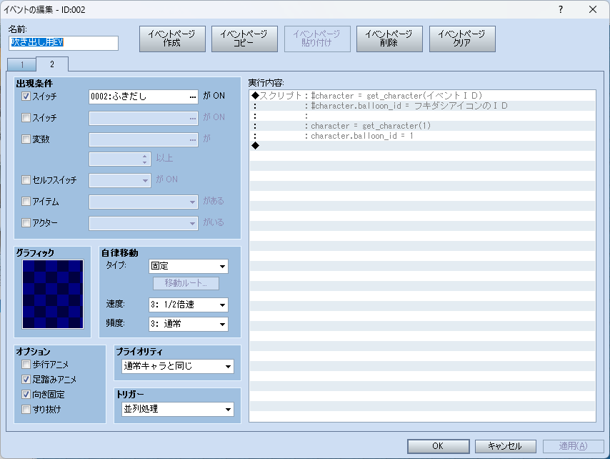This screenshot has height=459, width=610.
Task: Click the 適用(A) button
Action: pyautogui.click(x=573, y=446)
